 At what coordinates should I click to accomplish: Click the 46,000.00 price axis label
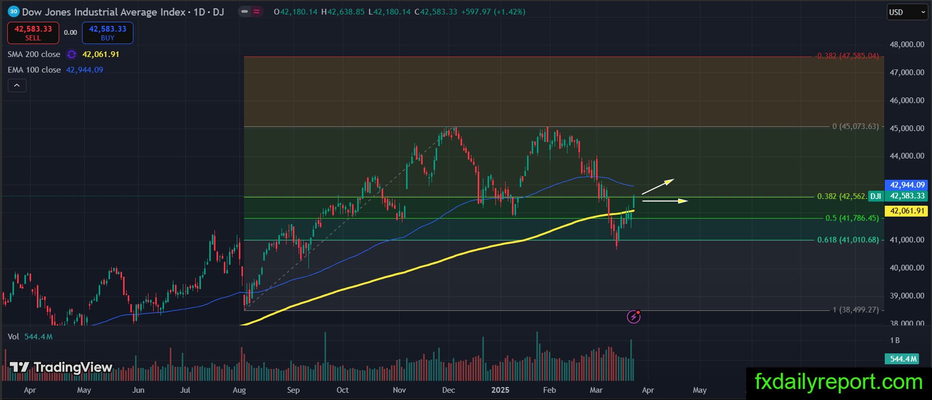tap(907, 101)
